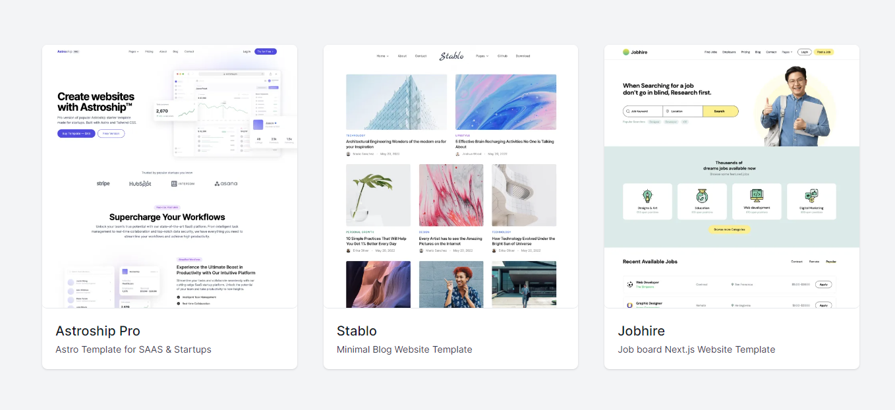Click the Try for Free button
This screenshot has height=410, width=895.
click(266, 51)
